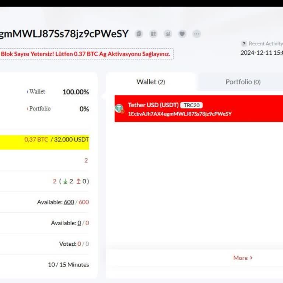
Task: Click the Portfolio legend label
Action: click(x=40, y=109)
